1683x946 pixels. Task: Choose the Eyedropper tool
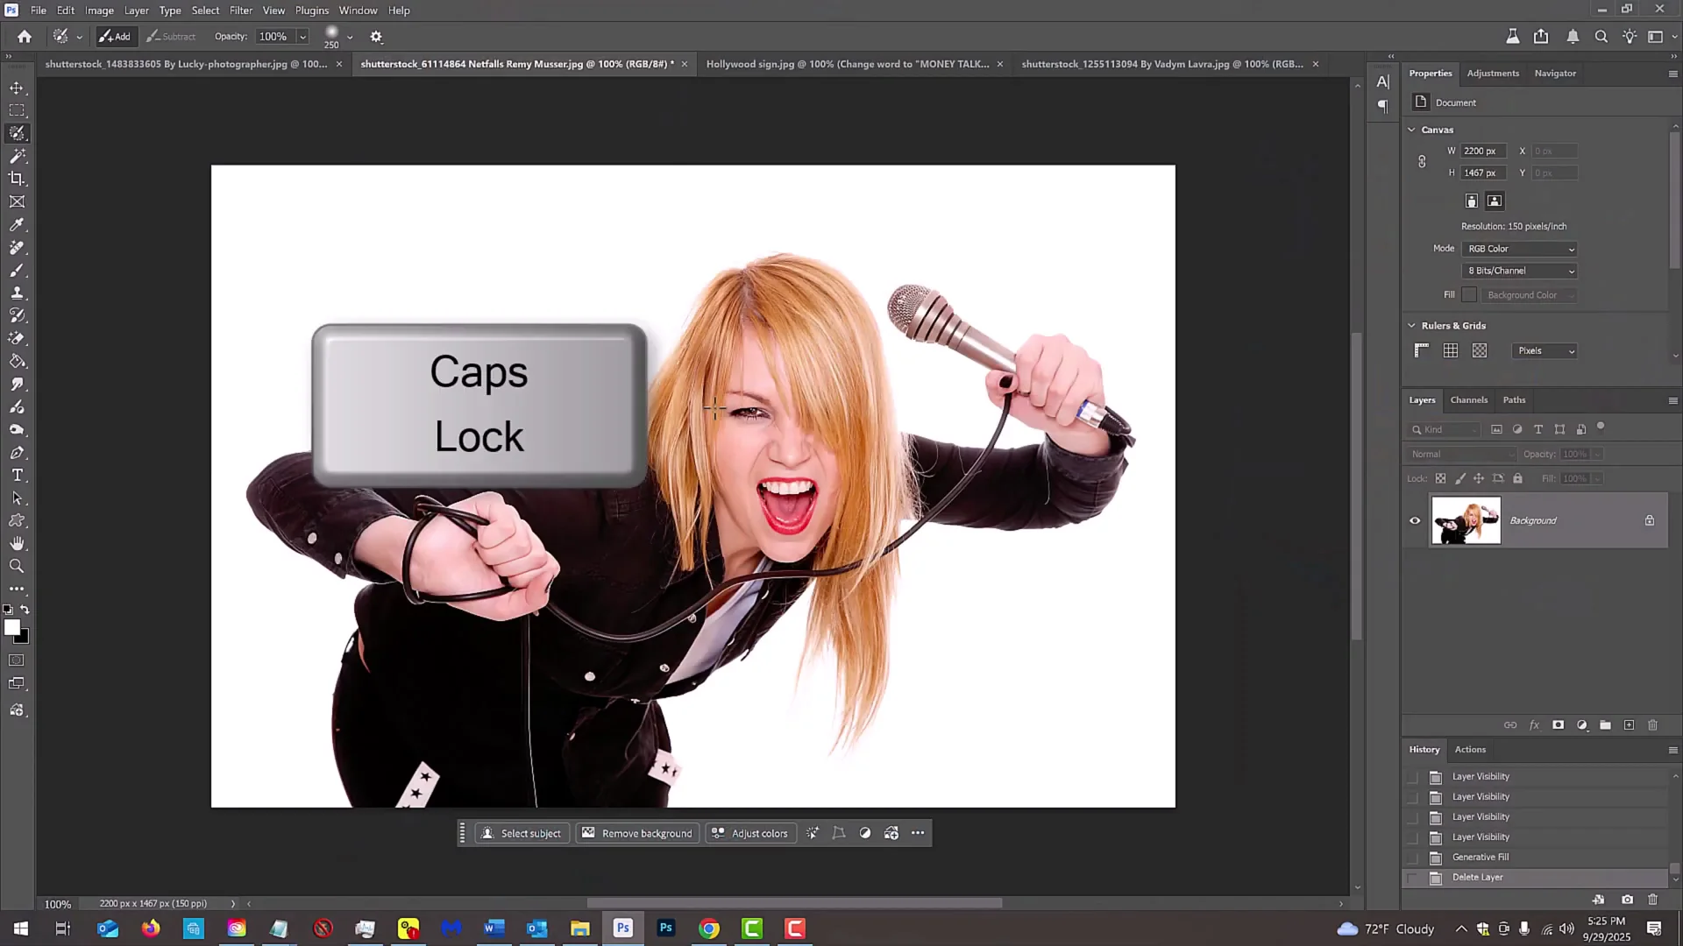[18, 225]
